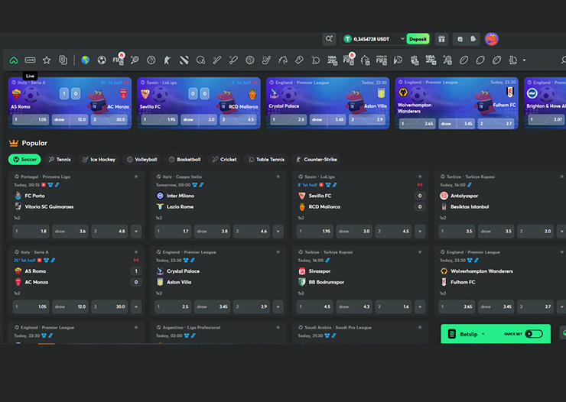Favorite the FC Porto match star
Viewport: 566px width, 402px height.
pyautogui.click(x=136, y=177)
